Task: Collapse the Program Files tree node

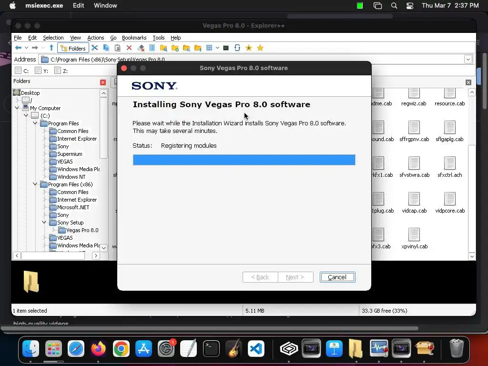Action: coord(35,123)
